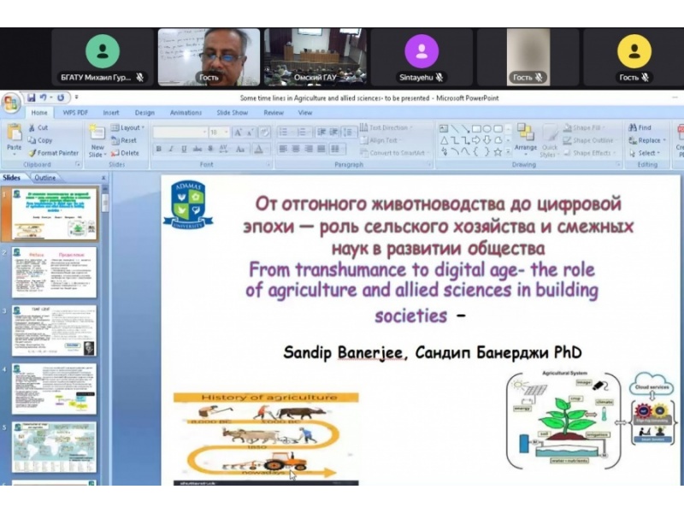684x513 pixels.
Task: Cut the selection using scissors icon
Action: click(x=38, y=127)
